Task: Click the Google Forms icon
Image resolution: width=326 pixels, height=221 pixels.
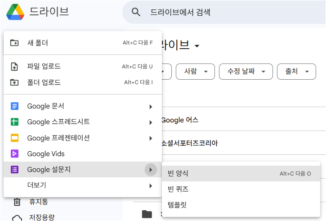Action: coord(14,170)
